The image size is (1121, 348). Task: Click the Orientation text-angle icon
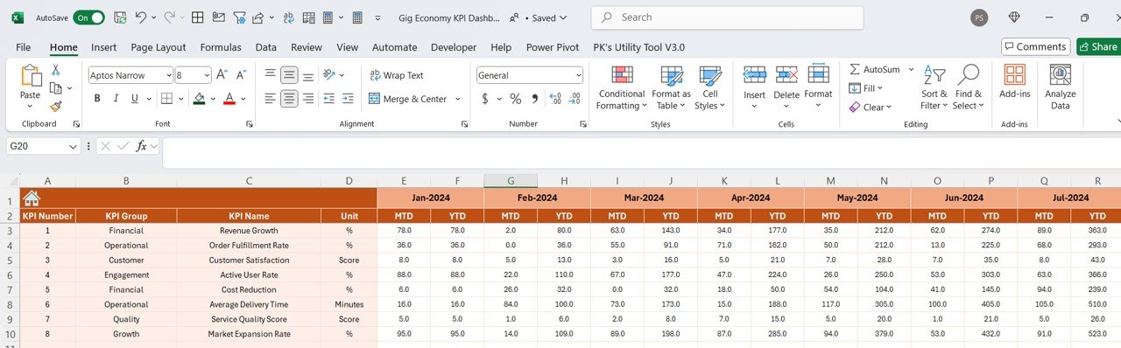[x=330, y=75]
